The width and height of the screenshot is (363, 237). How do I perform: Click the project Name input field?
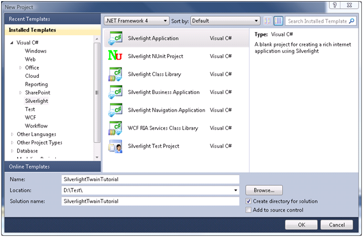point(150,180)
